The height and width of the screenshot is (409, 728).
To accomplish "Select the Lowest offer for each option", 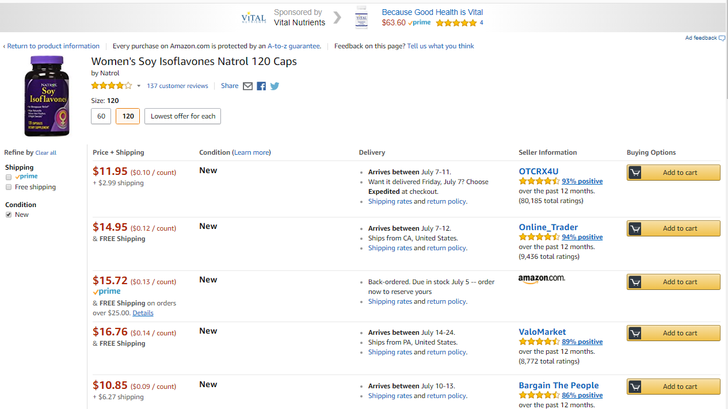I will coord(183,116).
